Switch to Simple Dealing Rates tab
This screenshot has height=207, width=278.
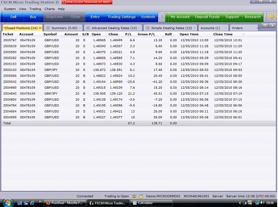point(171,28)
